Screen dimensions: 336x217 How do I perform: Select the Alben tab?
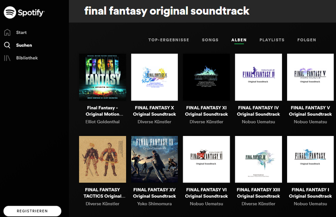coord(239,40)
